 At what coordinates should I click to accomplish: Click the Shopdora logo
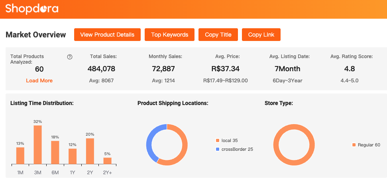tap(32, 9)
